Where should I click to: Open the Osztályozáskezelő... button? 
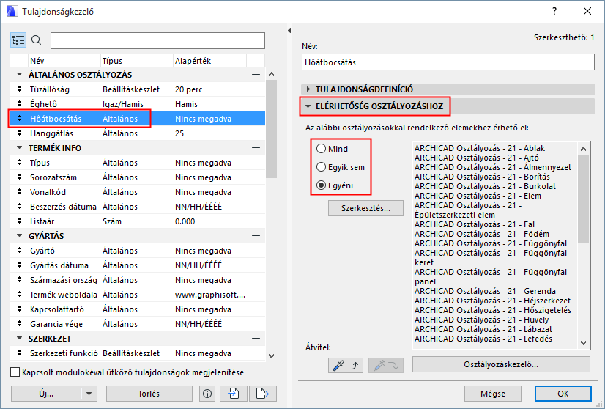[501, 364]
